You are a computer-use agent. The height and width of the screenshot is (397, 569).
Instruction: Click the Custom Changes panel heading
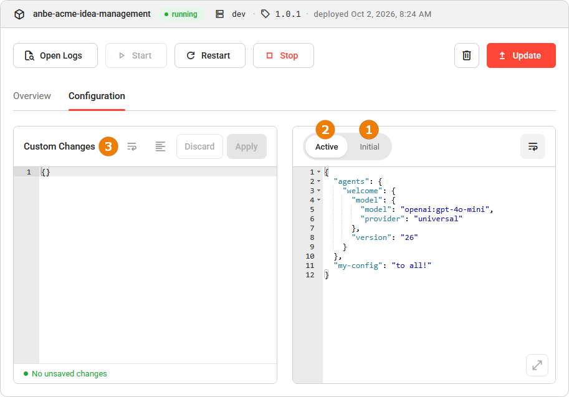tap(59, 146)
